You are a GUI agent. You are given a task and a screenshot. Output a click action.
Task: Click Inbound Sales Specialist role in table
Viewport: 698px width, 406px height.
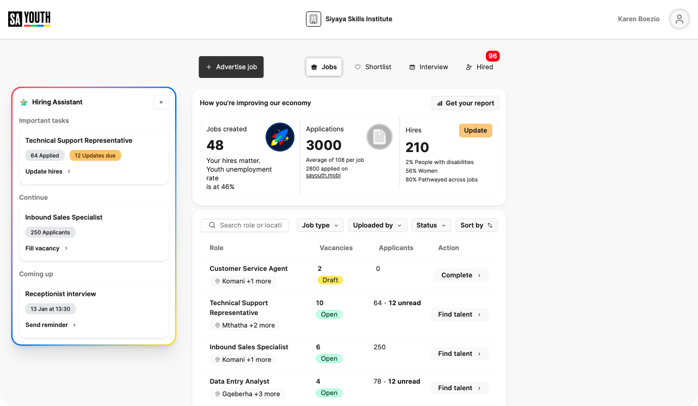coord(249,347)
